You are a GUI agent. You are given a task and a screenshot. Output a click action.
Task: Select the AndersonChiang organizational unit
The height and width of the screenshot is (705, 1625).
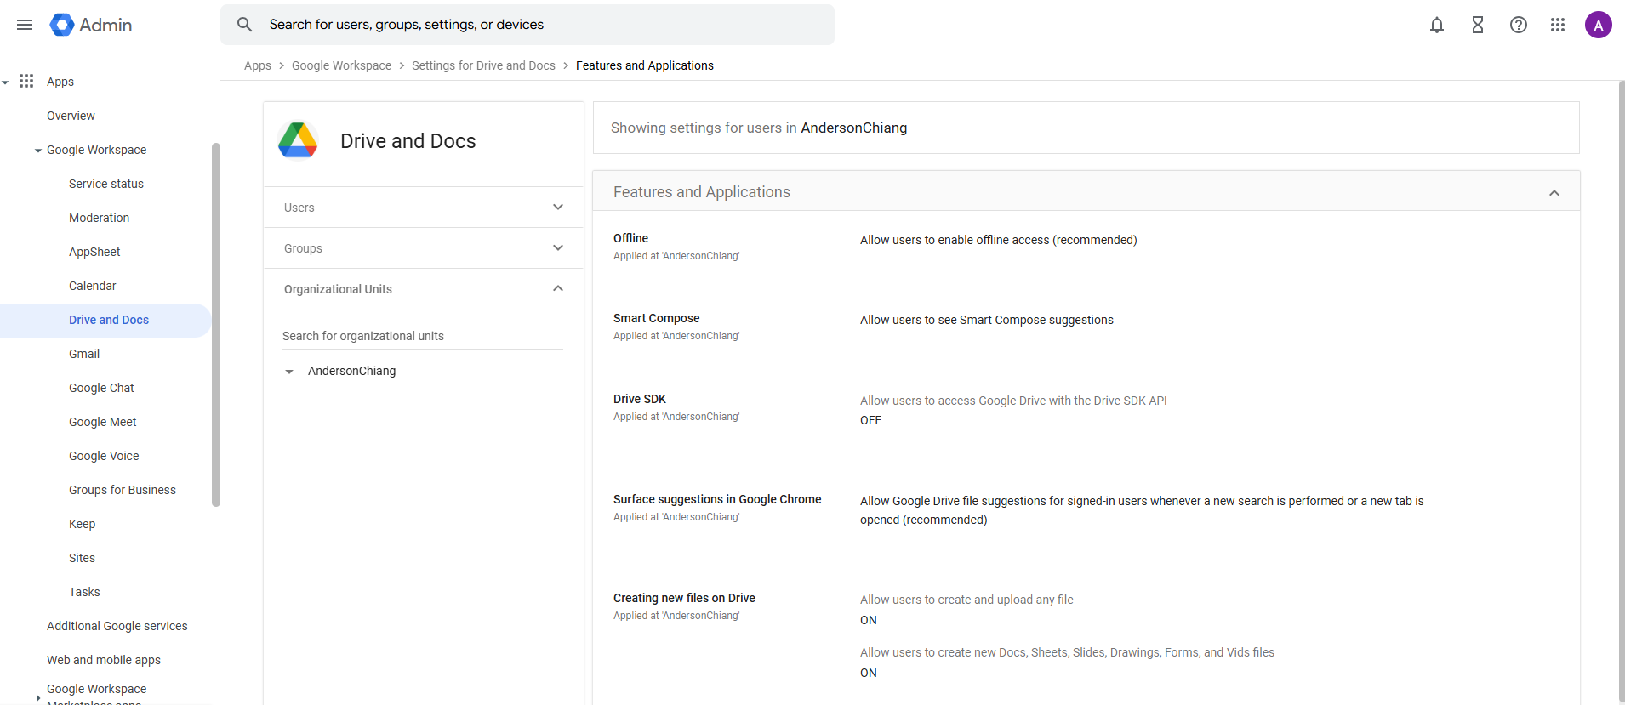(352, 371)
